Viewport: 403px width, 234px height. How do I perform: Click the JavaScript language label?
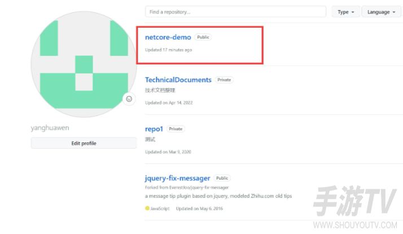click(x=160, y=209)
